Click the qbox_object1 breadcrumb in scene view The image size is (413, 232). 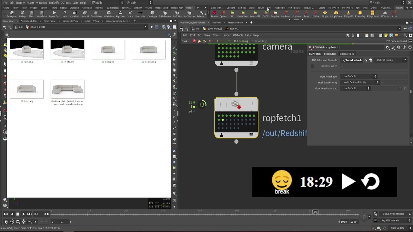pyautogui.click(x=35, y=27)
